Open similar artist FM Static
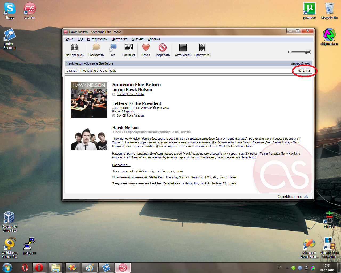Viewport: 341px width, 273px height. click(x=211, y=177)
